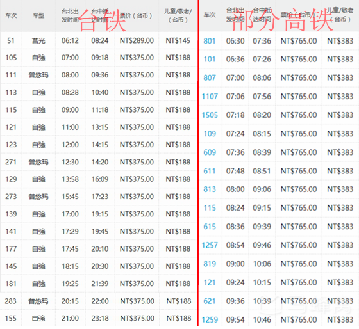Select arrival time 20:10
Image resolution: width=359 pixels, height=329 pixels.
pyautogui.click(x=100, y=249)
